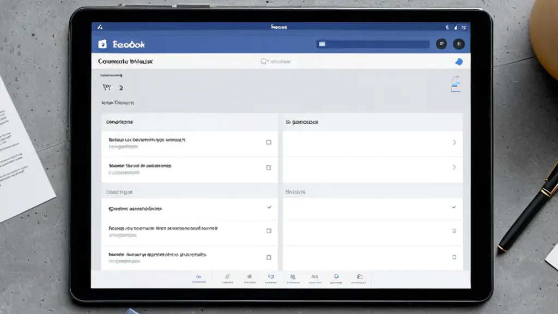Select the first, blue-highlighted tab in the bottom bar

(x=198, y=279)
